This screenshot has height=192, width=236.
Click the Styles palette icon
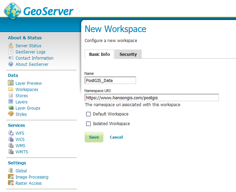(11, 114)
